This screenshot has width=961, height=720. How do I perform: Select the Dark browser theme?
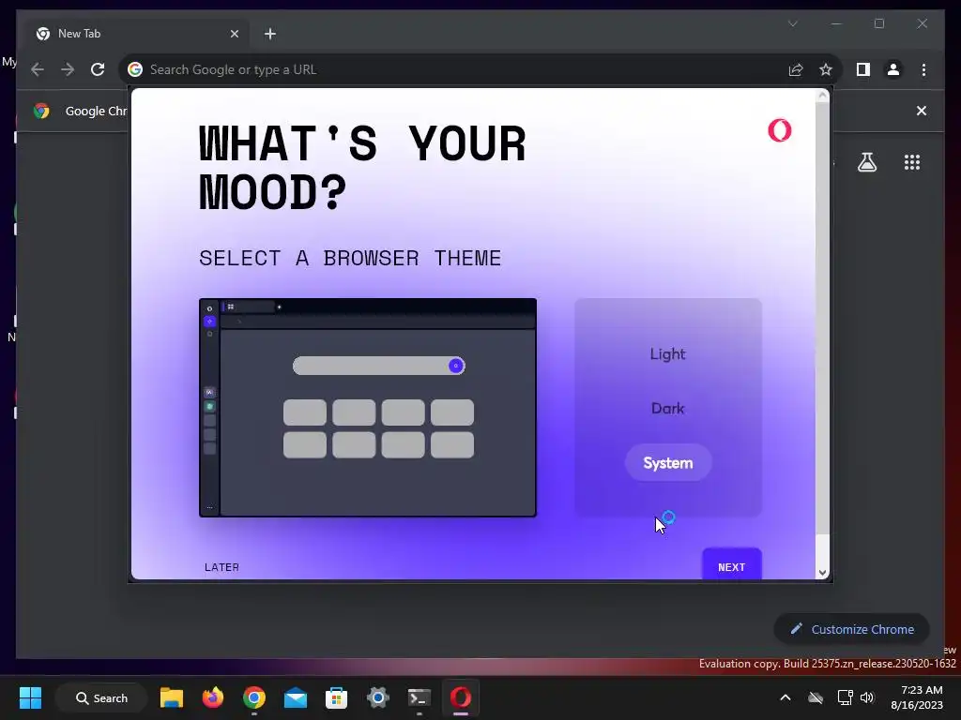point(667,409)
